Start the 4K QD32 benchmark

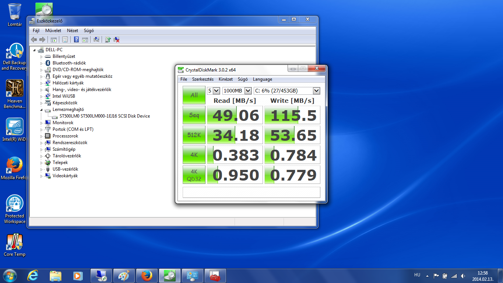pos(194,175)
